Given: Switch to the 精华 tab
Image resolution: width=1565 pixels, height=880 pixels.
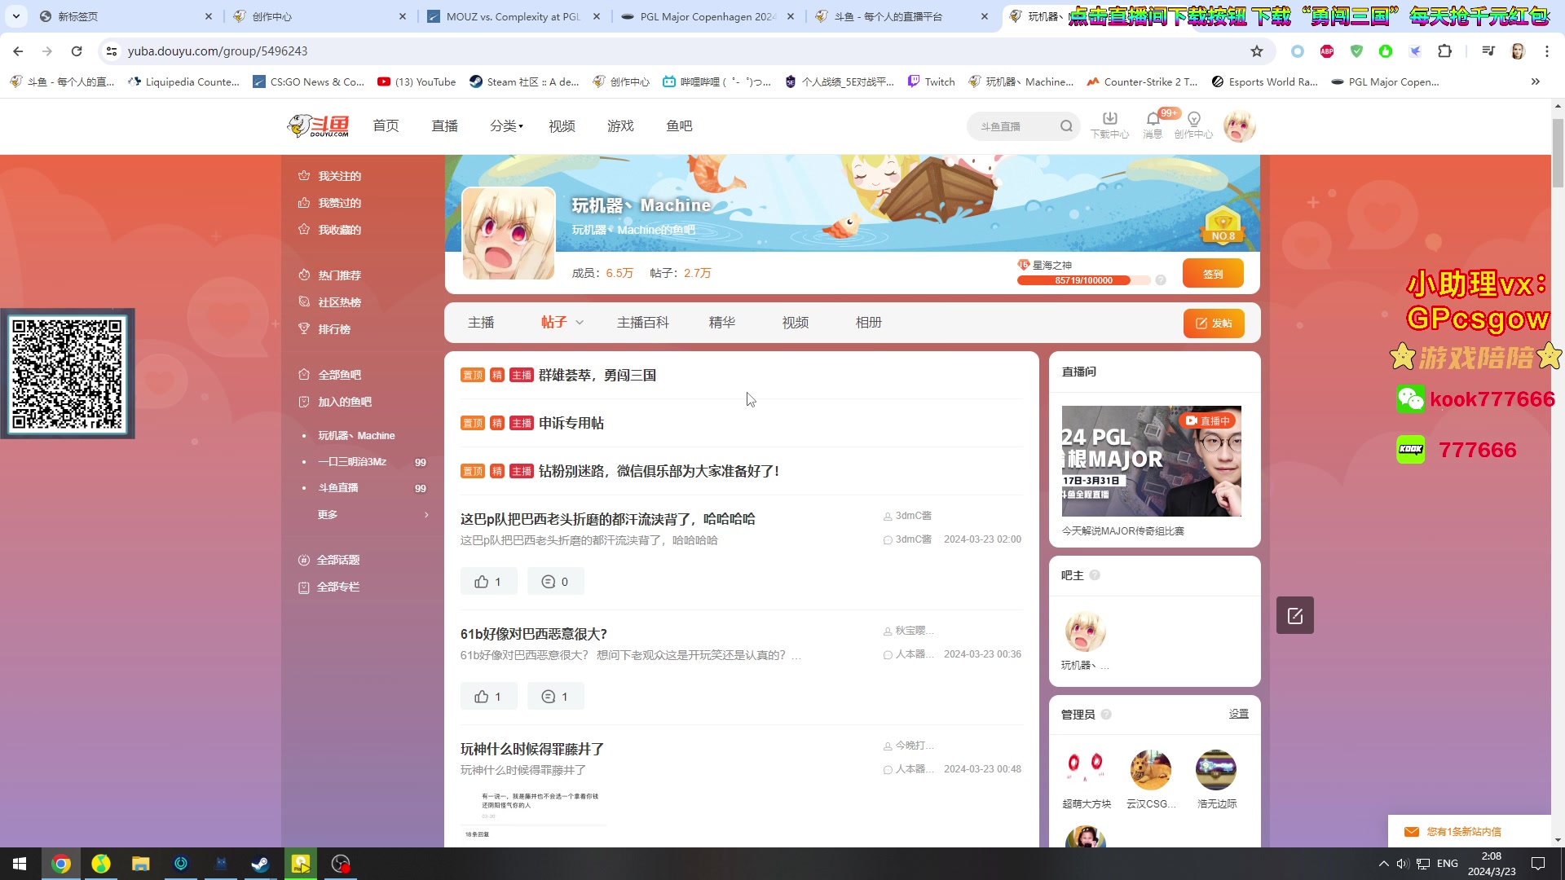Looking at the screenshot, I should point(721,323).
